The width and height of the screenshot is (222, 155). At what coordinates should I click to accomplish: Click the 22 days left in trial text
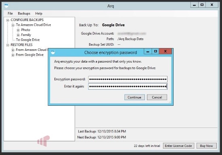(x=147, y=146)
